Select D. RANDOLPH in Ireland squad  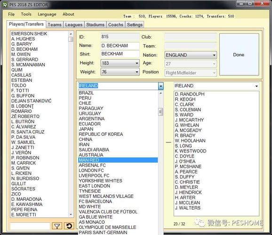tap(216, 94)
